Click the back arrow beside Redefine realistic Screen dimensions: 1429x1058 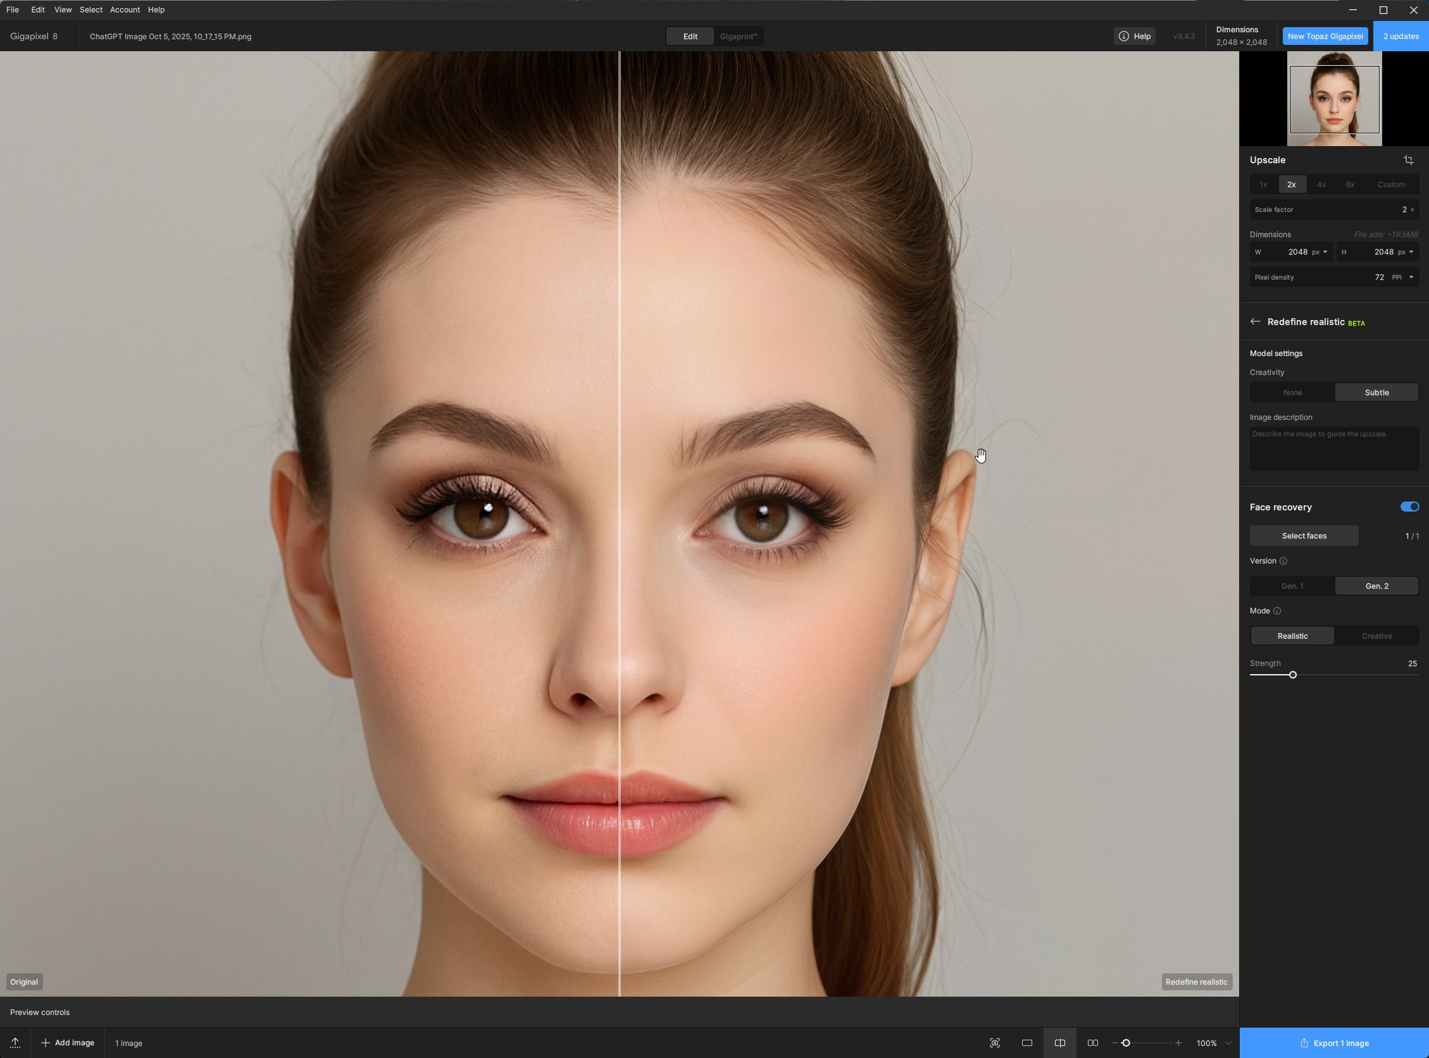1255,321
